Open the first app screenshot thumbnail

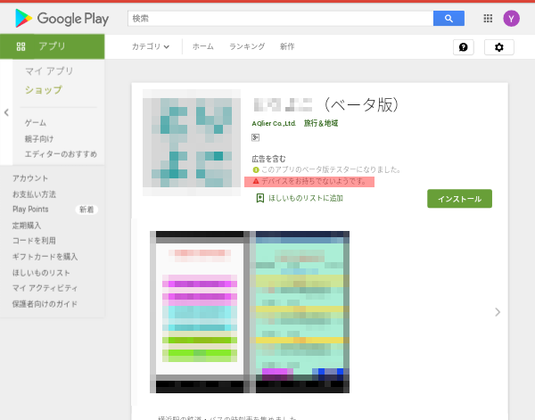click(200, 312)
